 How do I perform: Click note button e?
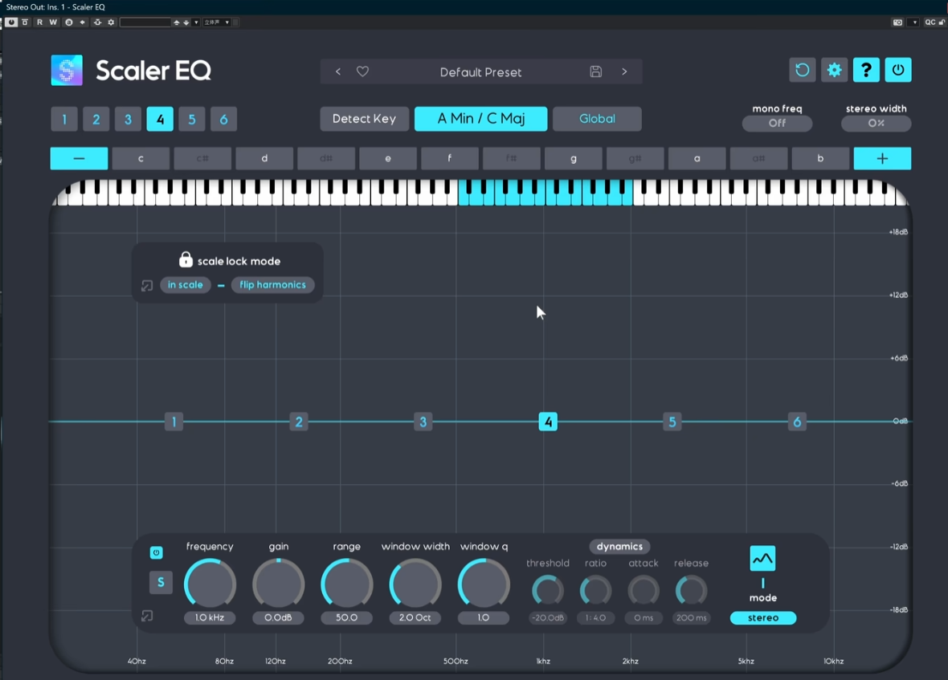pyautogui.click(x=387, y=158)
